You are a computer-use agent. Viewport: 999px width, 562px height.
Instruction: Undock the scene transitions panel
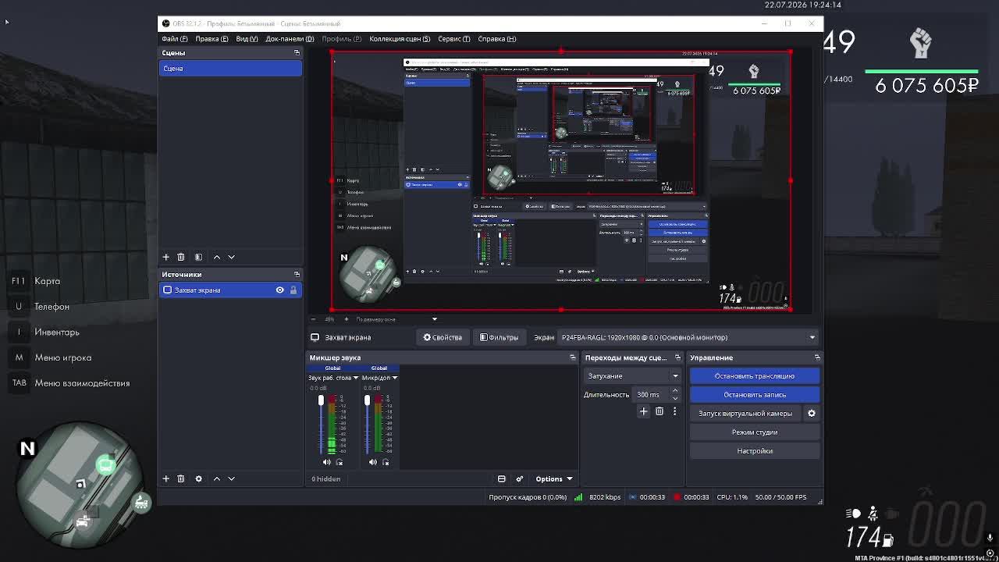[x=677, y=357]
